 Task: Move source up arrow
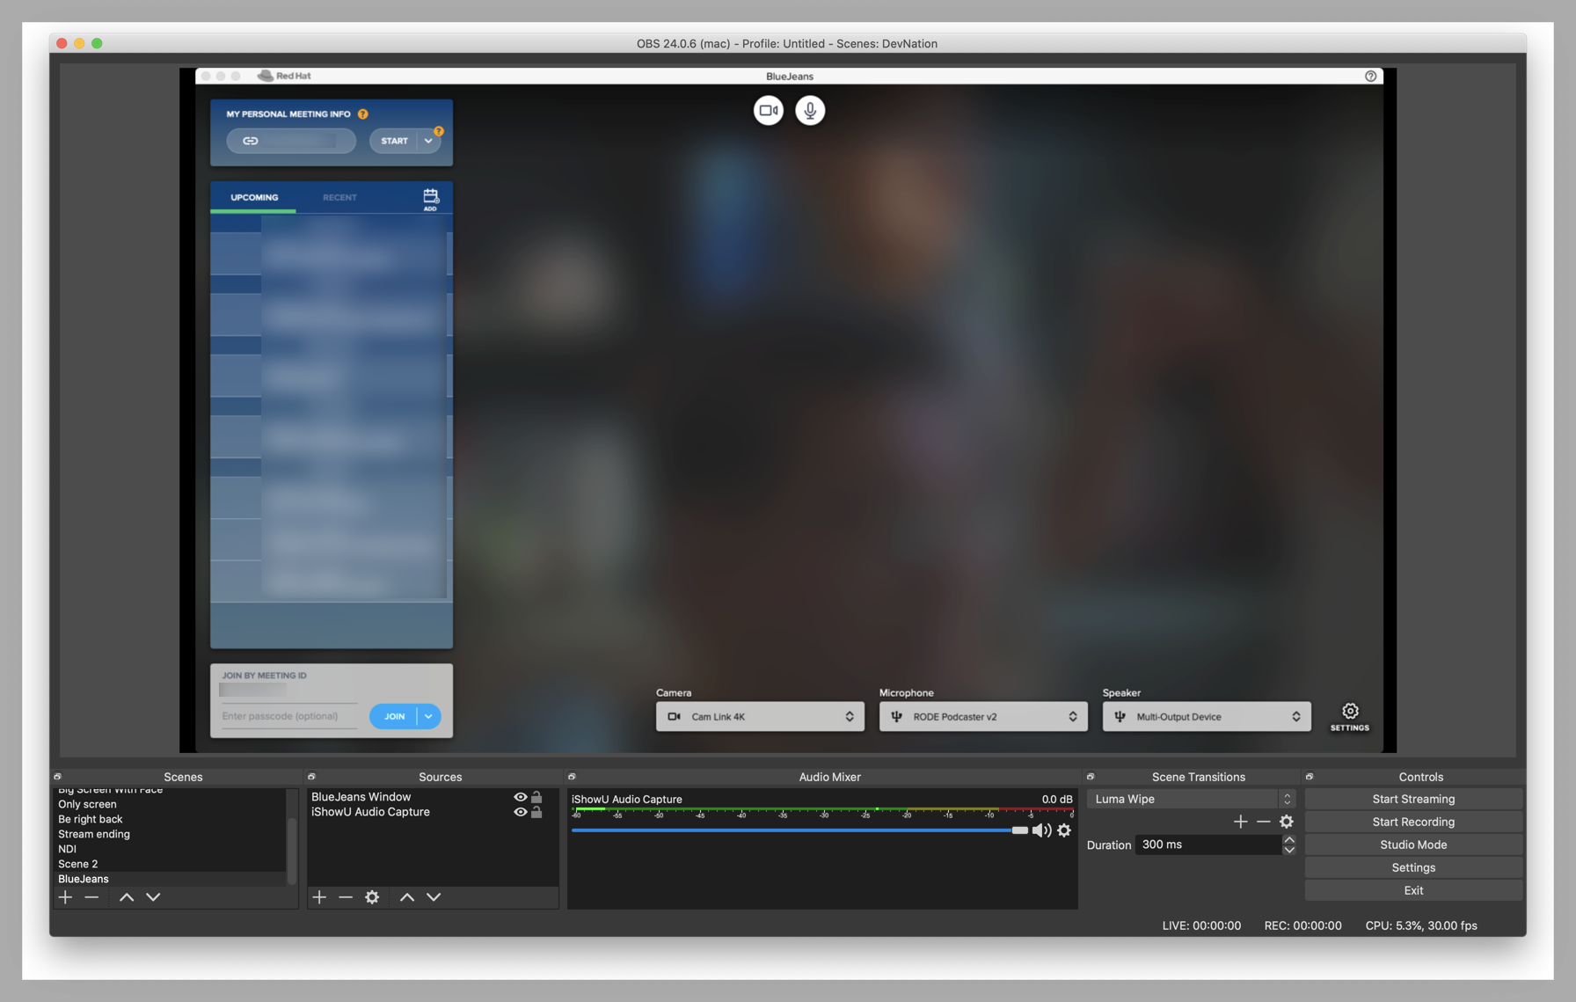(x=407, y=896)
